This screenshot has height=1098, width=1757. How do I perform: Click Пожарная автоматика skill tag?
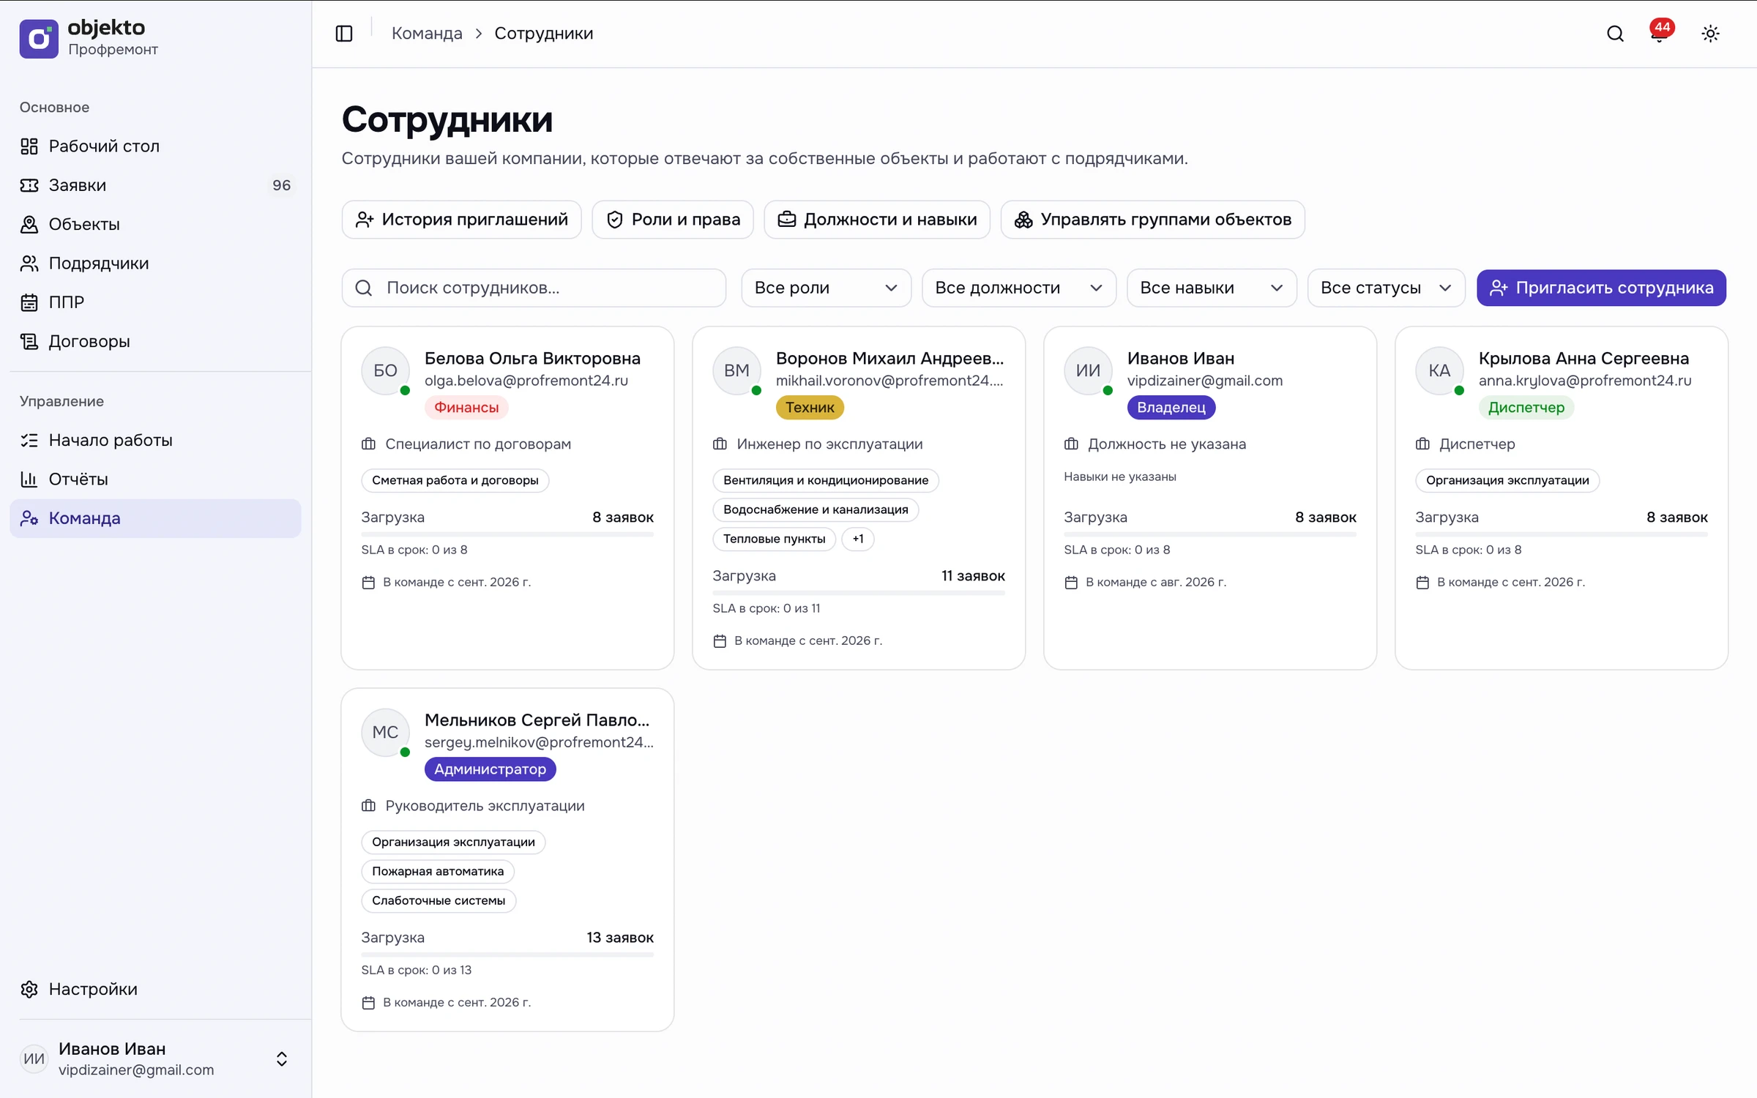click(x=438, y=871)
